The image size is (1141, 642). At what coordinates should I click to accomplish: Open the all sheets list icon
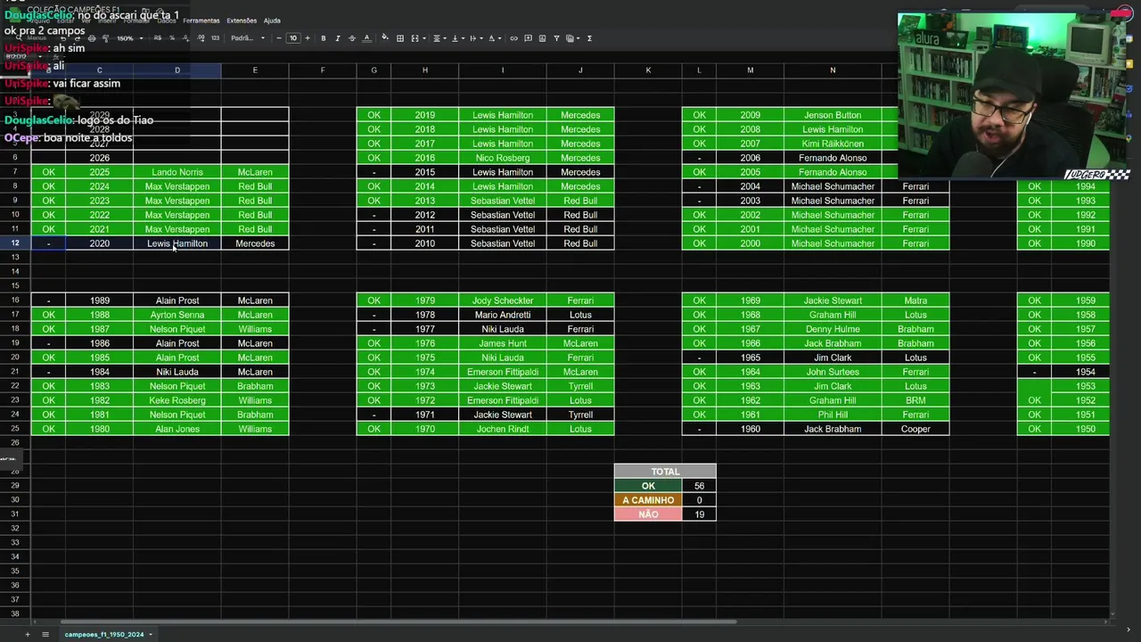coord(45,634)
